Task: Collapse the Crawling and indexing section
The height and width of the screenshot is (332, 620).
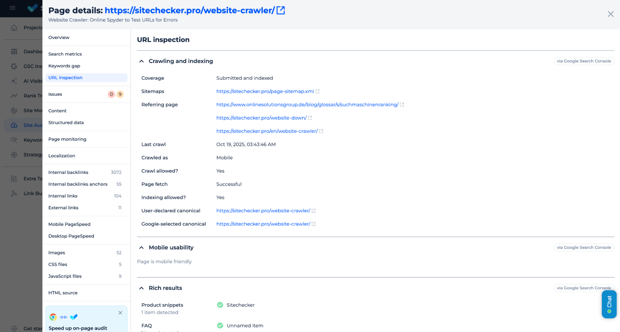Action: click(141, 61)
